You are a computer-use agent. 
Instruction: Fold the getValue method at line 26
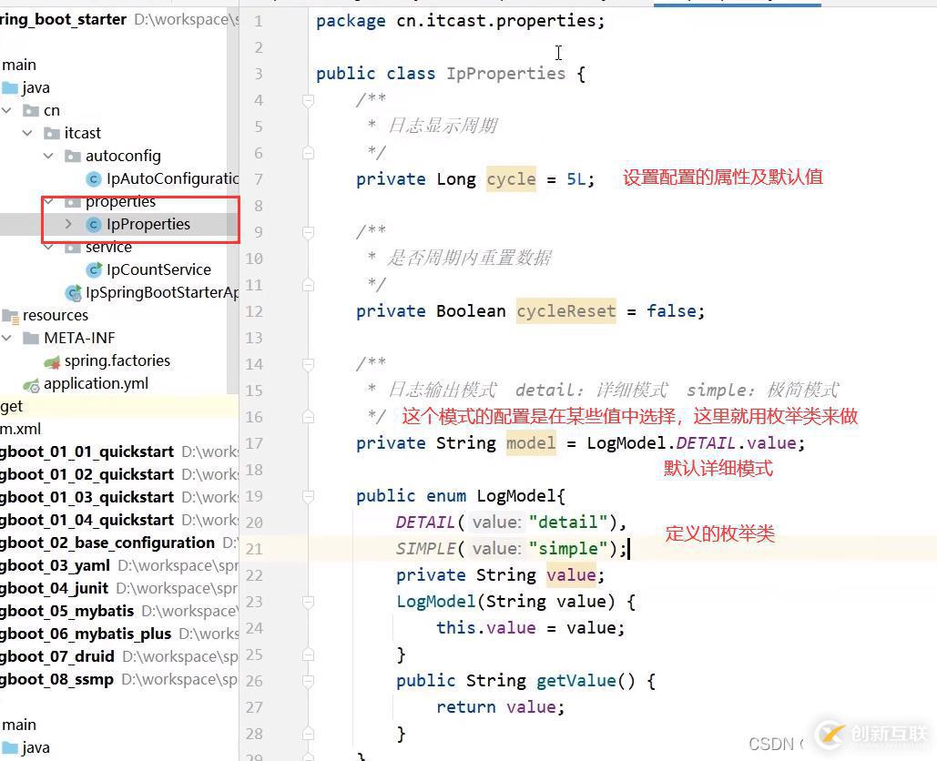[308, 681]
